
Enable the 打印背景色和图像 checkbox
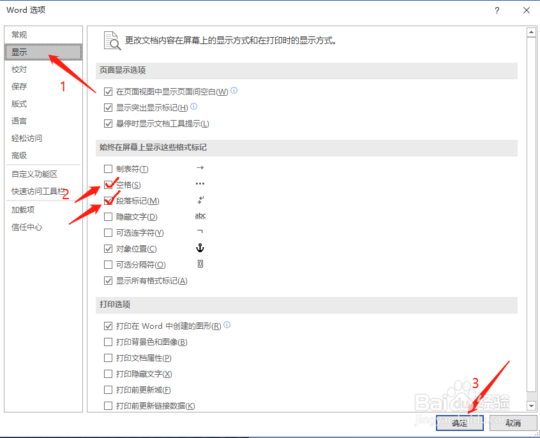109,342
